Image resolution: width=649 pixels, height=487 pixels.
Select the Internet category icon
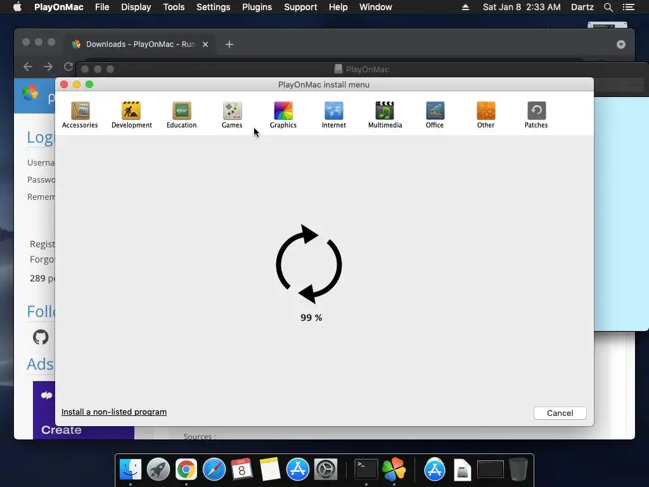coord(333,115)
